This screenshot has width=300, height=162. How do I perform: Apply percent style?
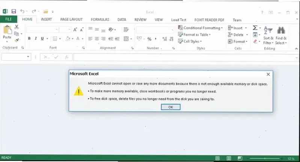click(149, 39)
